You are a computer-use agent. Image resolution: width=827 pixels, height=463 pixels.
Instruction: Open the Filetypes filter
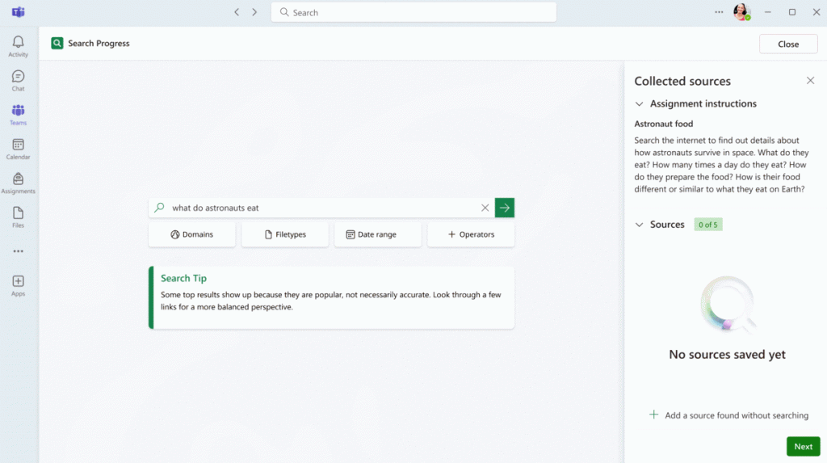click(x=285, y=234)
